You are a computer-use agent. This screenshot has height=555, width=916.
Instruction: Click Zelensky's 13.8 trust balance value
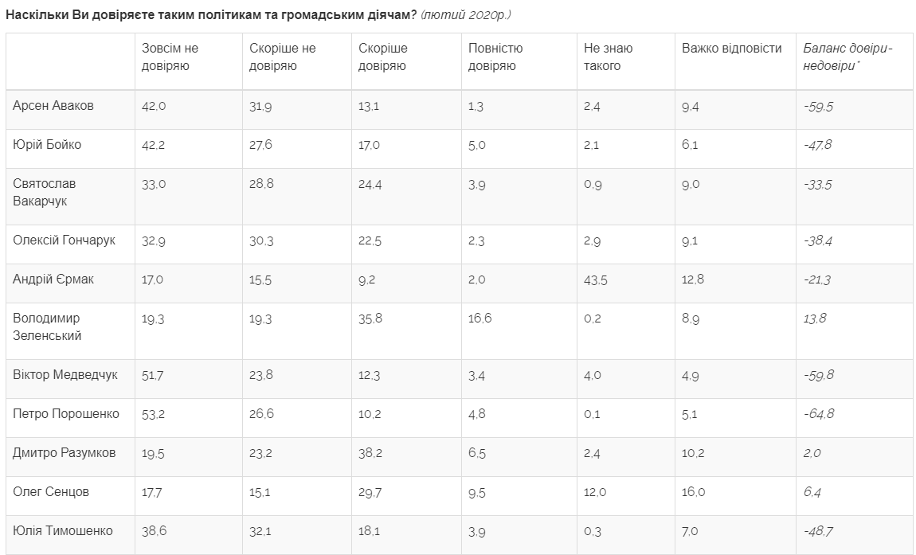(x=815, y=319)
